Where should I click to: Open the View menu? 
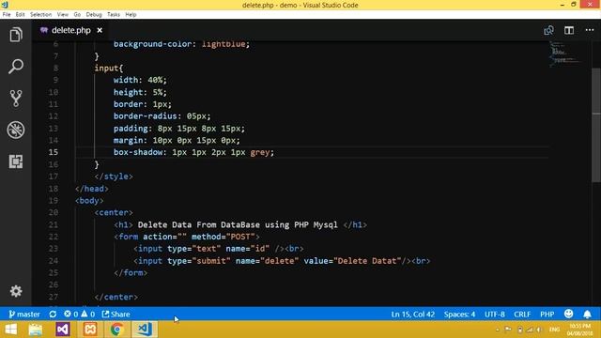point(63,15)
